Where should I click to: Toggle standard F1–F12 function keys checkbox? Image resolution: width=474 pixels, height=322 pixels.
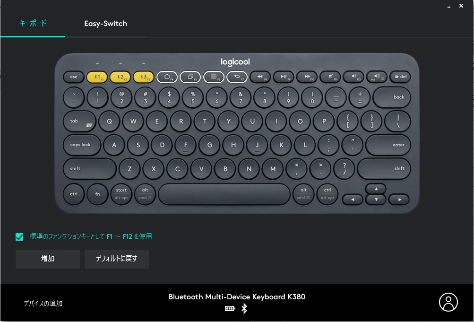click(19, 237)
